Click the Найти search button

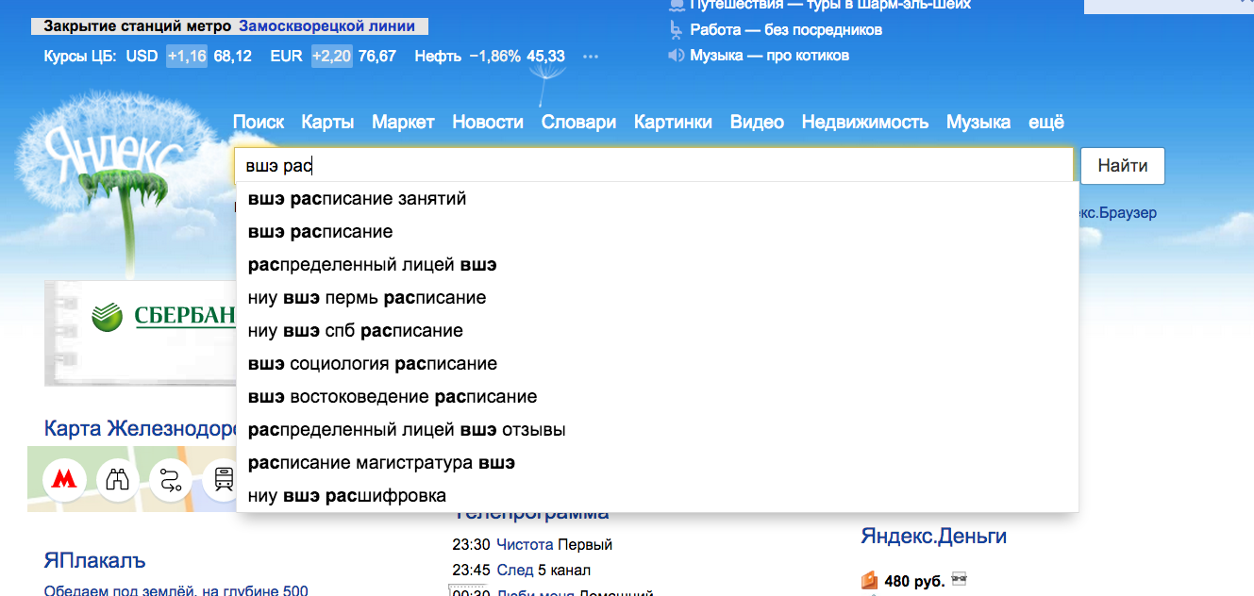pos(1123,166)
